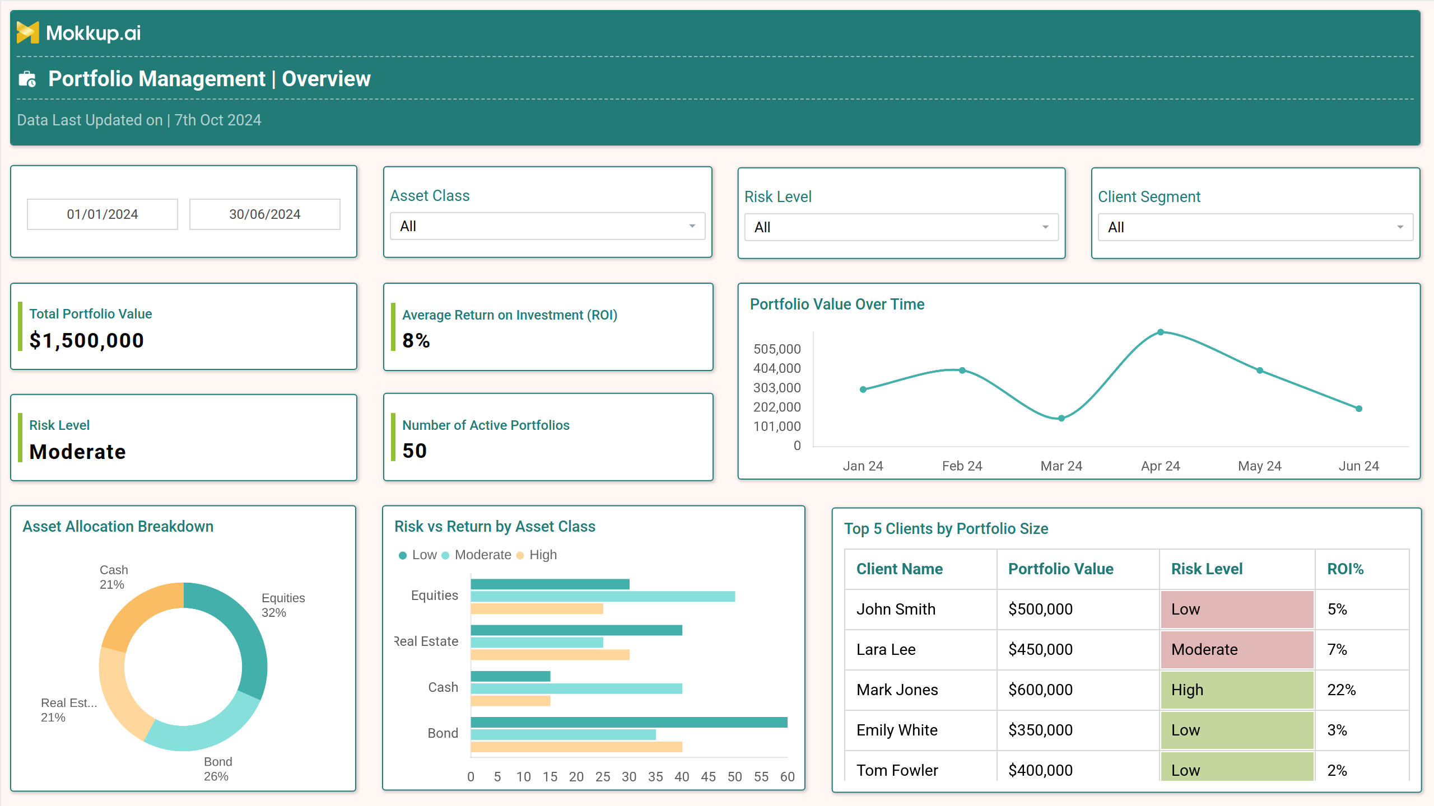This screenshot has width=1434, height=806.
Task: Click the Top 5 Clients by Portfolio Size title
Action: 946,529
